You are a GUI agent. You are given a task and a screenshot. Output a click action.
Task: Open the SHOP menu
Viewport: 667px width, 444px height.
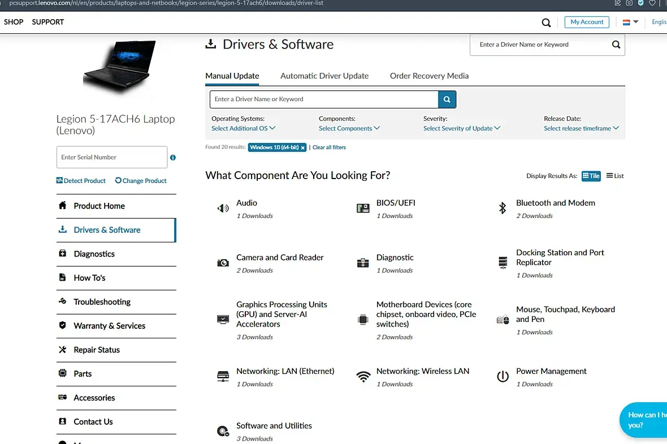[14, 22]
